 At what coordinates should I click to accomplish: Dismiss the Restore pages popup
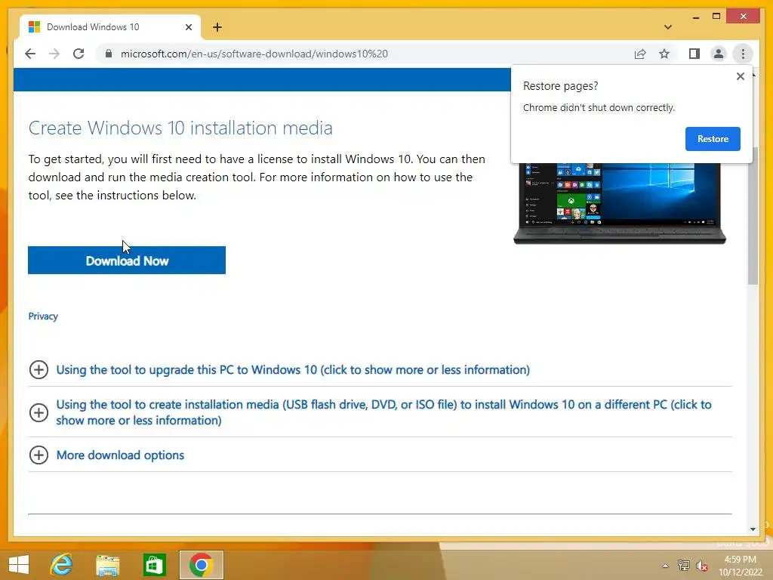740,76
